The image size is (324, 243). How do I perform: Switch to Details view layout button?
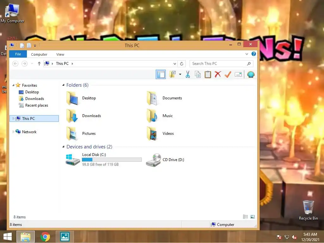245,216
